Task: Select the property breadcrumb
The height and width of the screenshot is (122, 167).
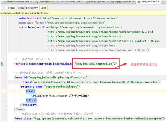Action: pyautogui.click(x=32, y=8)
